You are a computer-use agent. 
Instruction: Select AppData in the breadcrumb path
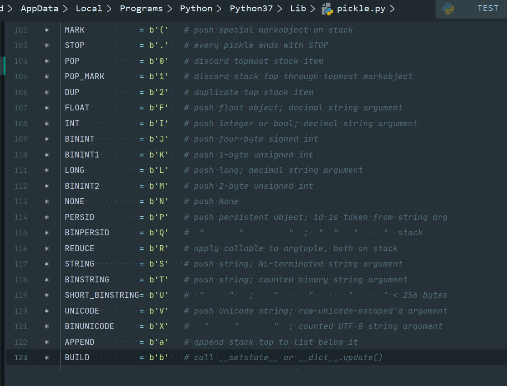(x=39, y=9)
